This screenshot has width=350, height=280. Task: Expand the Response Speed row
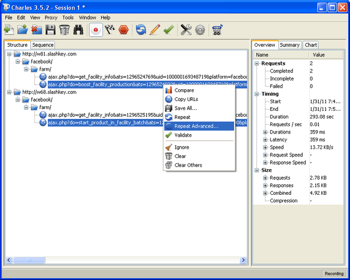[265, 163]
